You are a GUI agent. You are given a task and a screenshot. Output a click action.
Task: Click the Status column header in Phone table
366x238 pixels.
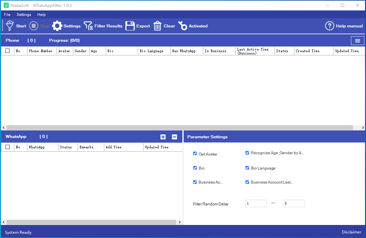284,51
